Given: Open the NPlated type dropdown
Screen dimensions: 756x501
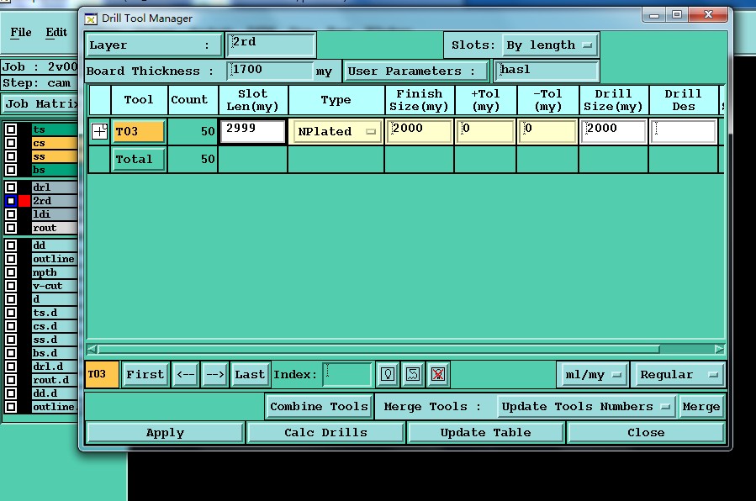Looking at the screenshot, I should pyautogui.click(x=336, y=131).
